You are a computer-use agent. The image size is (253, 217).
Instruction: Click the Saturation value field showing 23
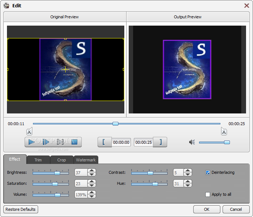(x=81, y=183)
